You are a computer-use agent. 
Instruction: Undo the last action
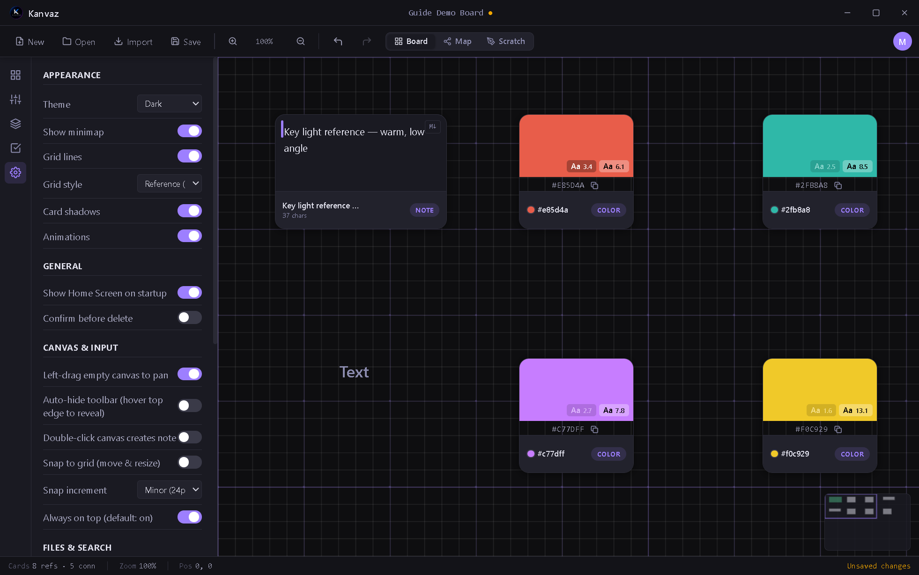[x=338, y=41]
